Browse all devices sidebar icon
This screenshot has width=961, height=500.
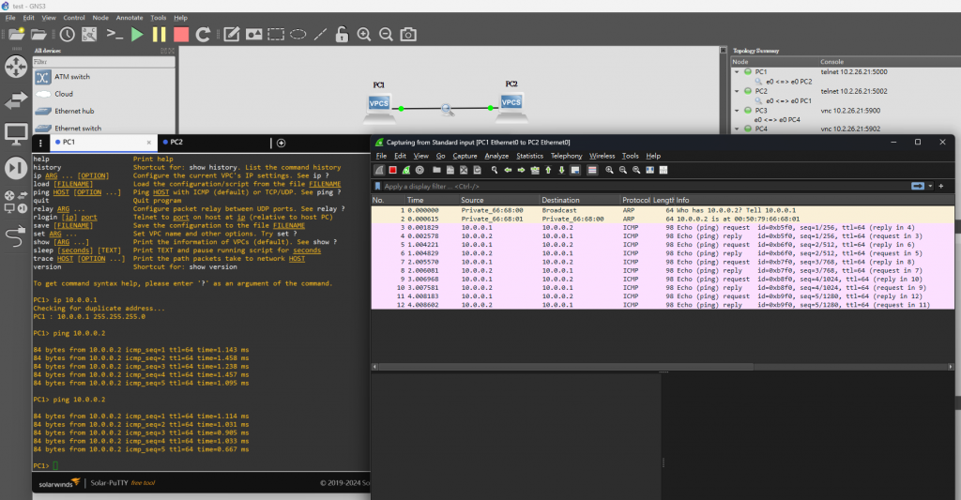[x=16, y=202]
